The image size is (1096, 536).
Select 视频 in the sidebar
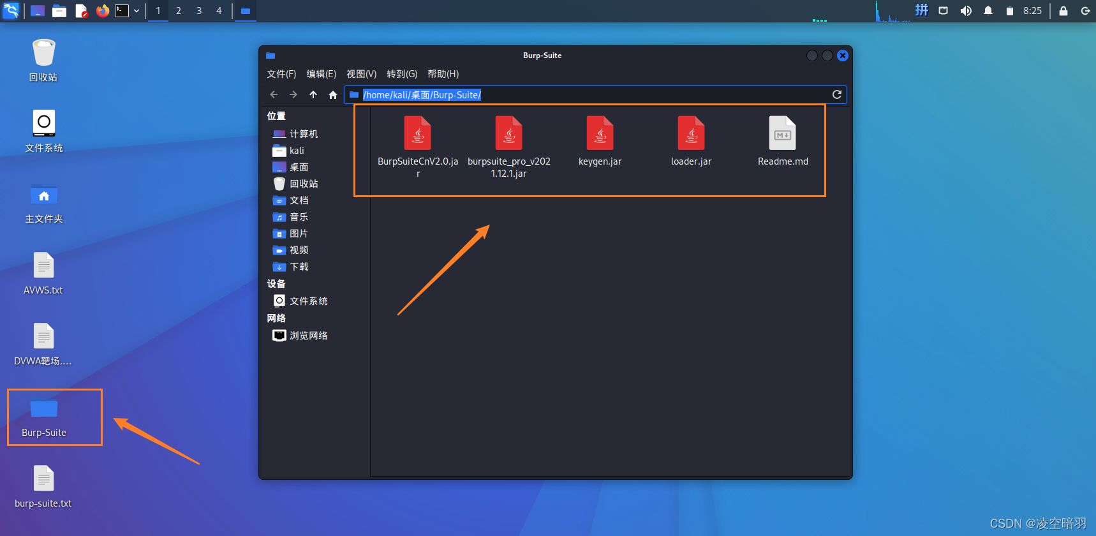[290, 250]
